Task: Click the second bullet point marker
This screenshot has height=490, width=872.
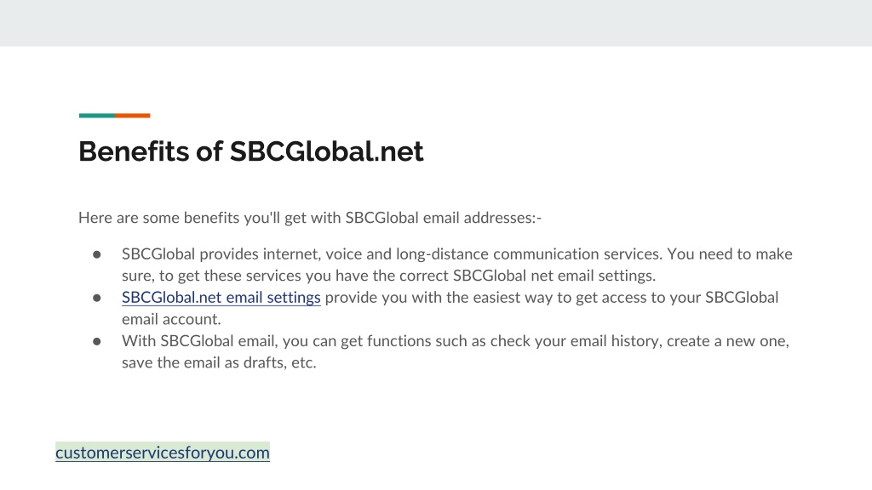Action: pos(97,298)
